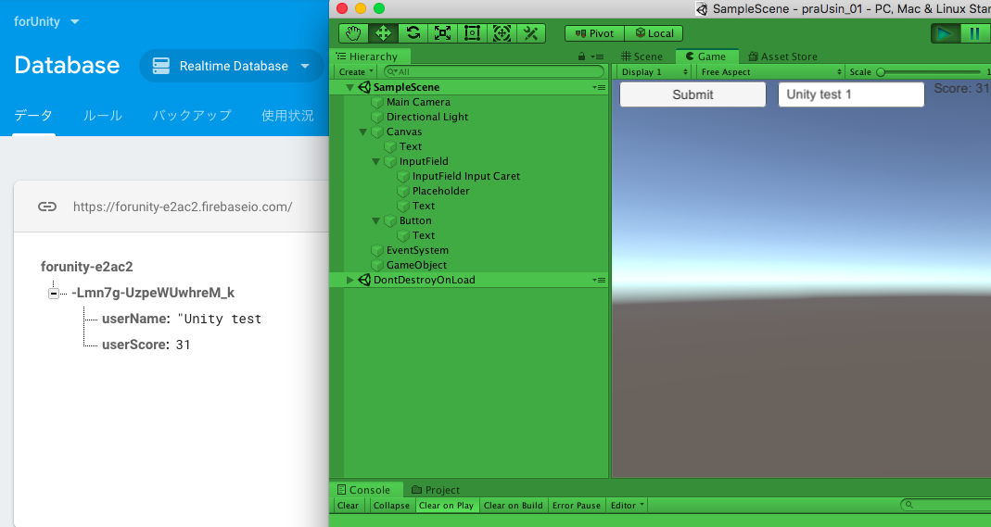
Task: Select EventSystem in Hierarchy
Action: coord(417,250)
